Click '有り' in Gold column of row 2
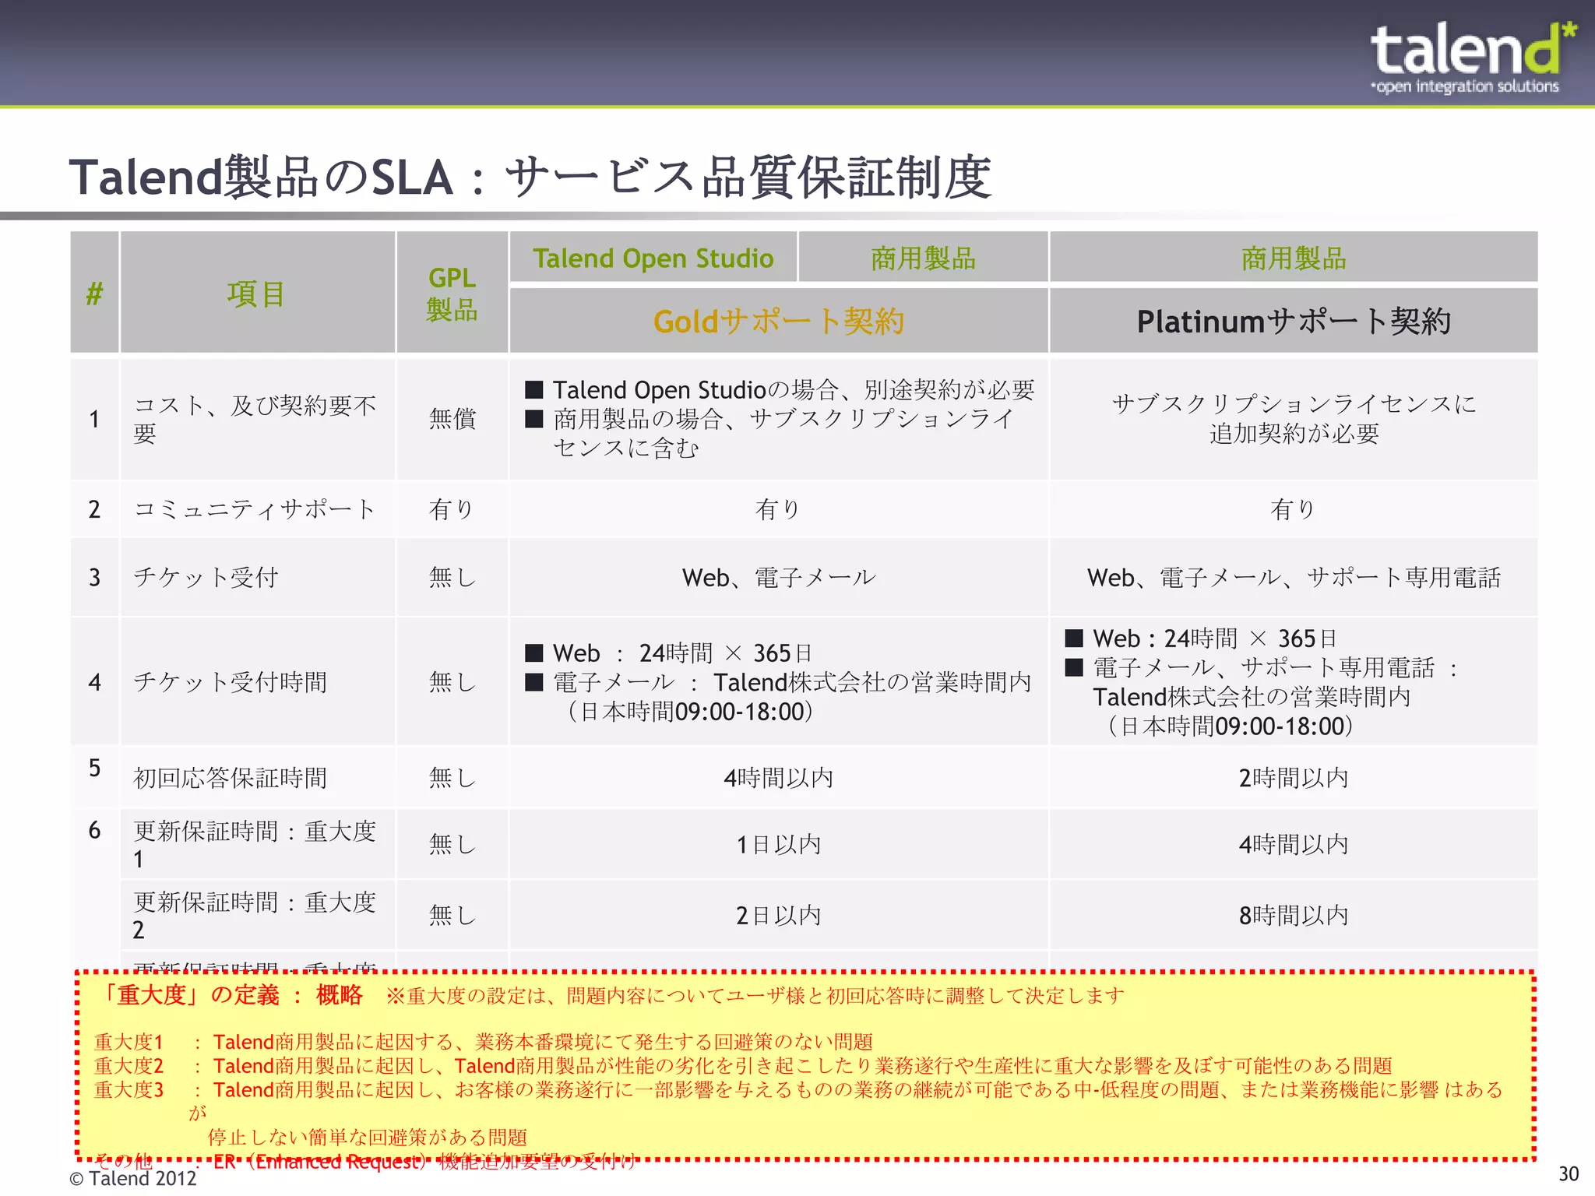This screenshot has width=1595, height=1196. point(778,509)
